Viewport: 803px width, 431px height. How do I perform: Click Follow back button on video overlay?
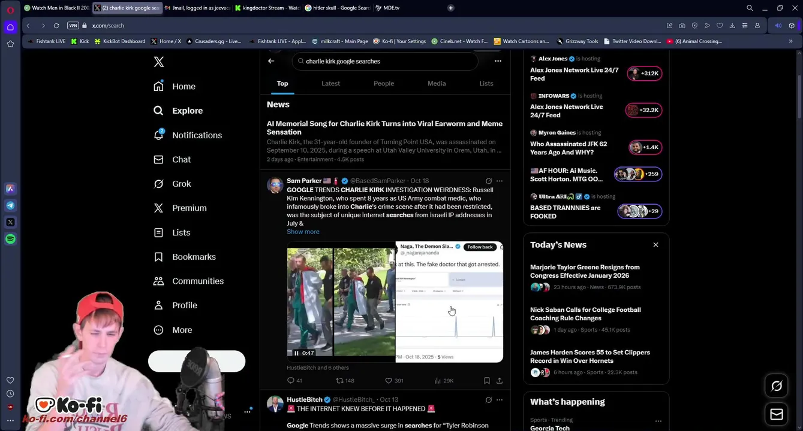tap(480, 247)
